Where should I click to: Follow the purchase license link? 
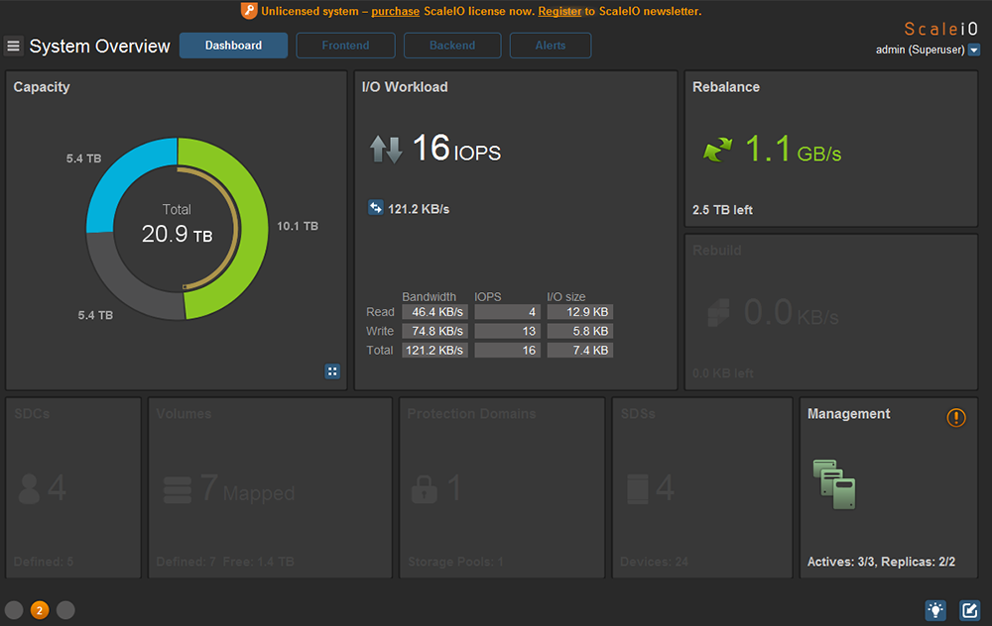coord(396,11)
